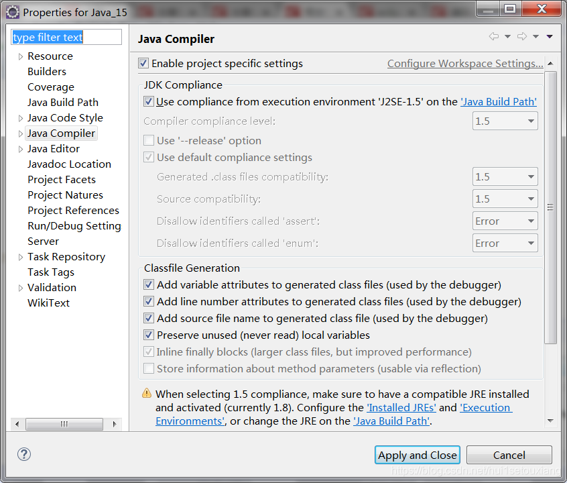Toggle Inline finally blocks checkbox
Viewport: 567px width, 483px height.
[x=149, y=352]
